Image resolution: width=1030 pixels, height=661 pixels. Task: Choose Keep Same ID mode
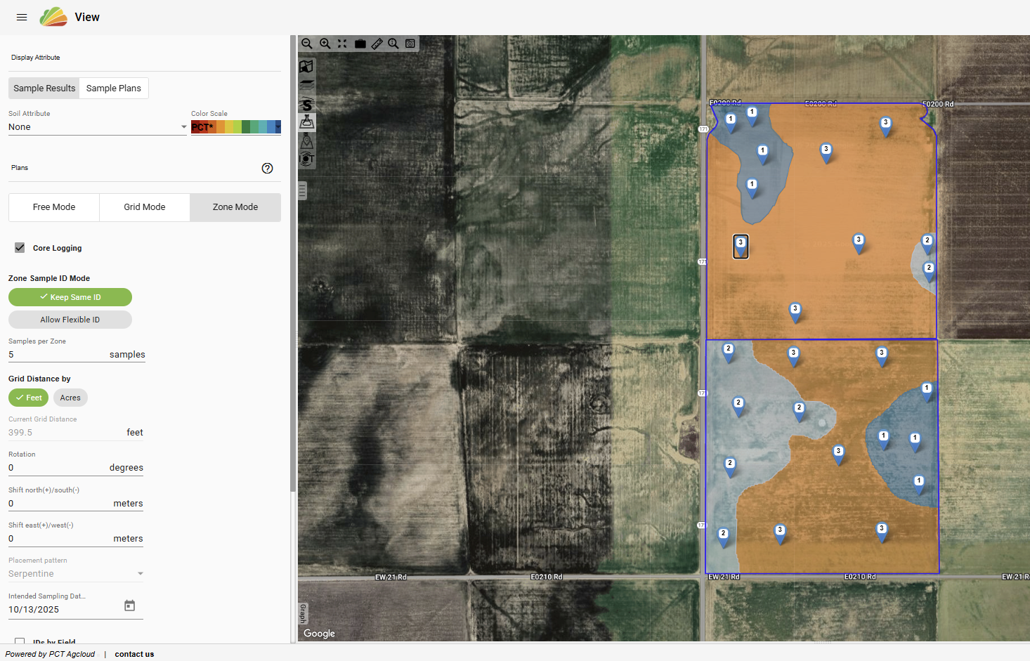click(x=70, y=297)
